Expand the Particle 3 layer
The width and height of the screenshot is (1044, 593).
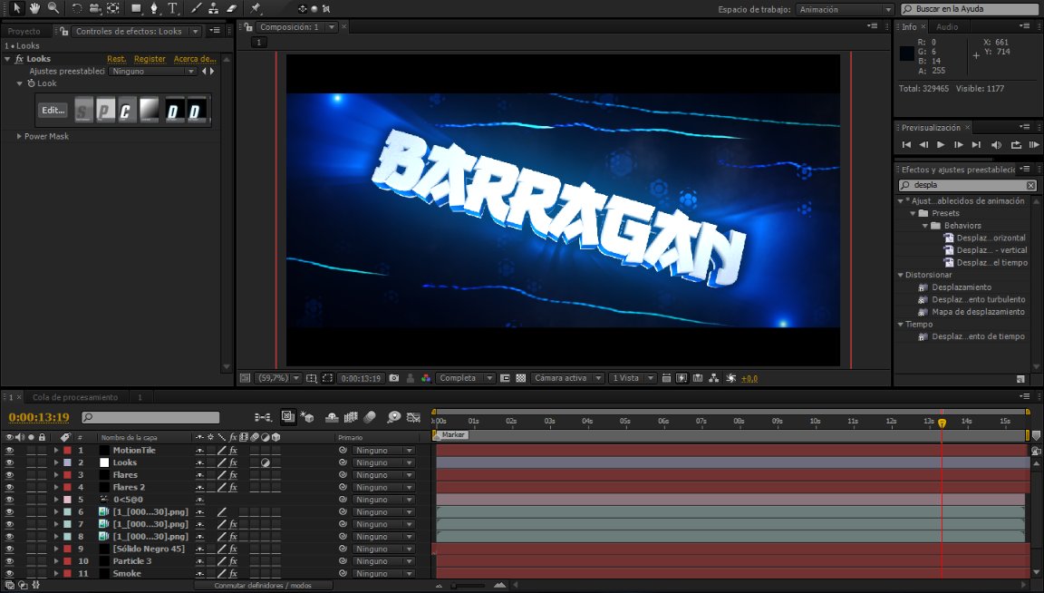coord(56,561)
